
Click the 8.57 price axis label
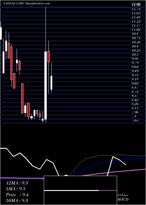pos(135,96)
